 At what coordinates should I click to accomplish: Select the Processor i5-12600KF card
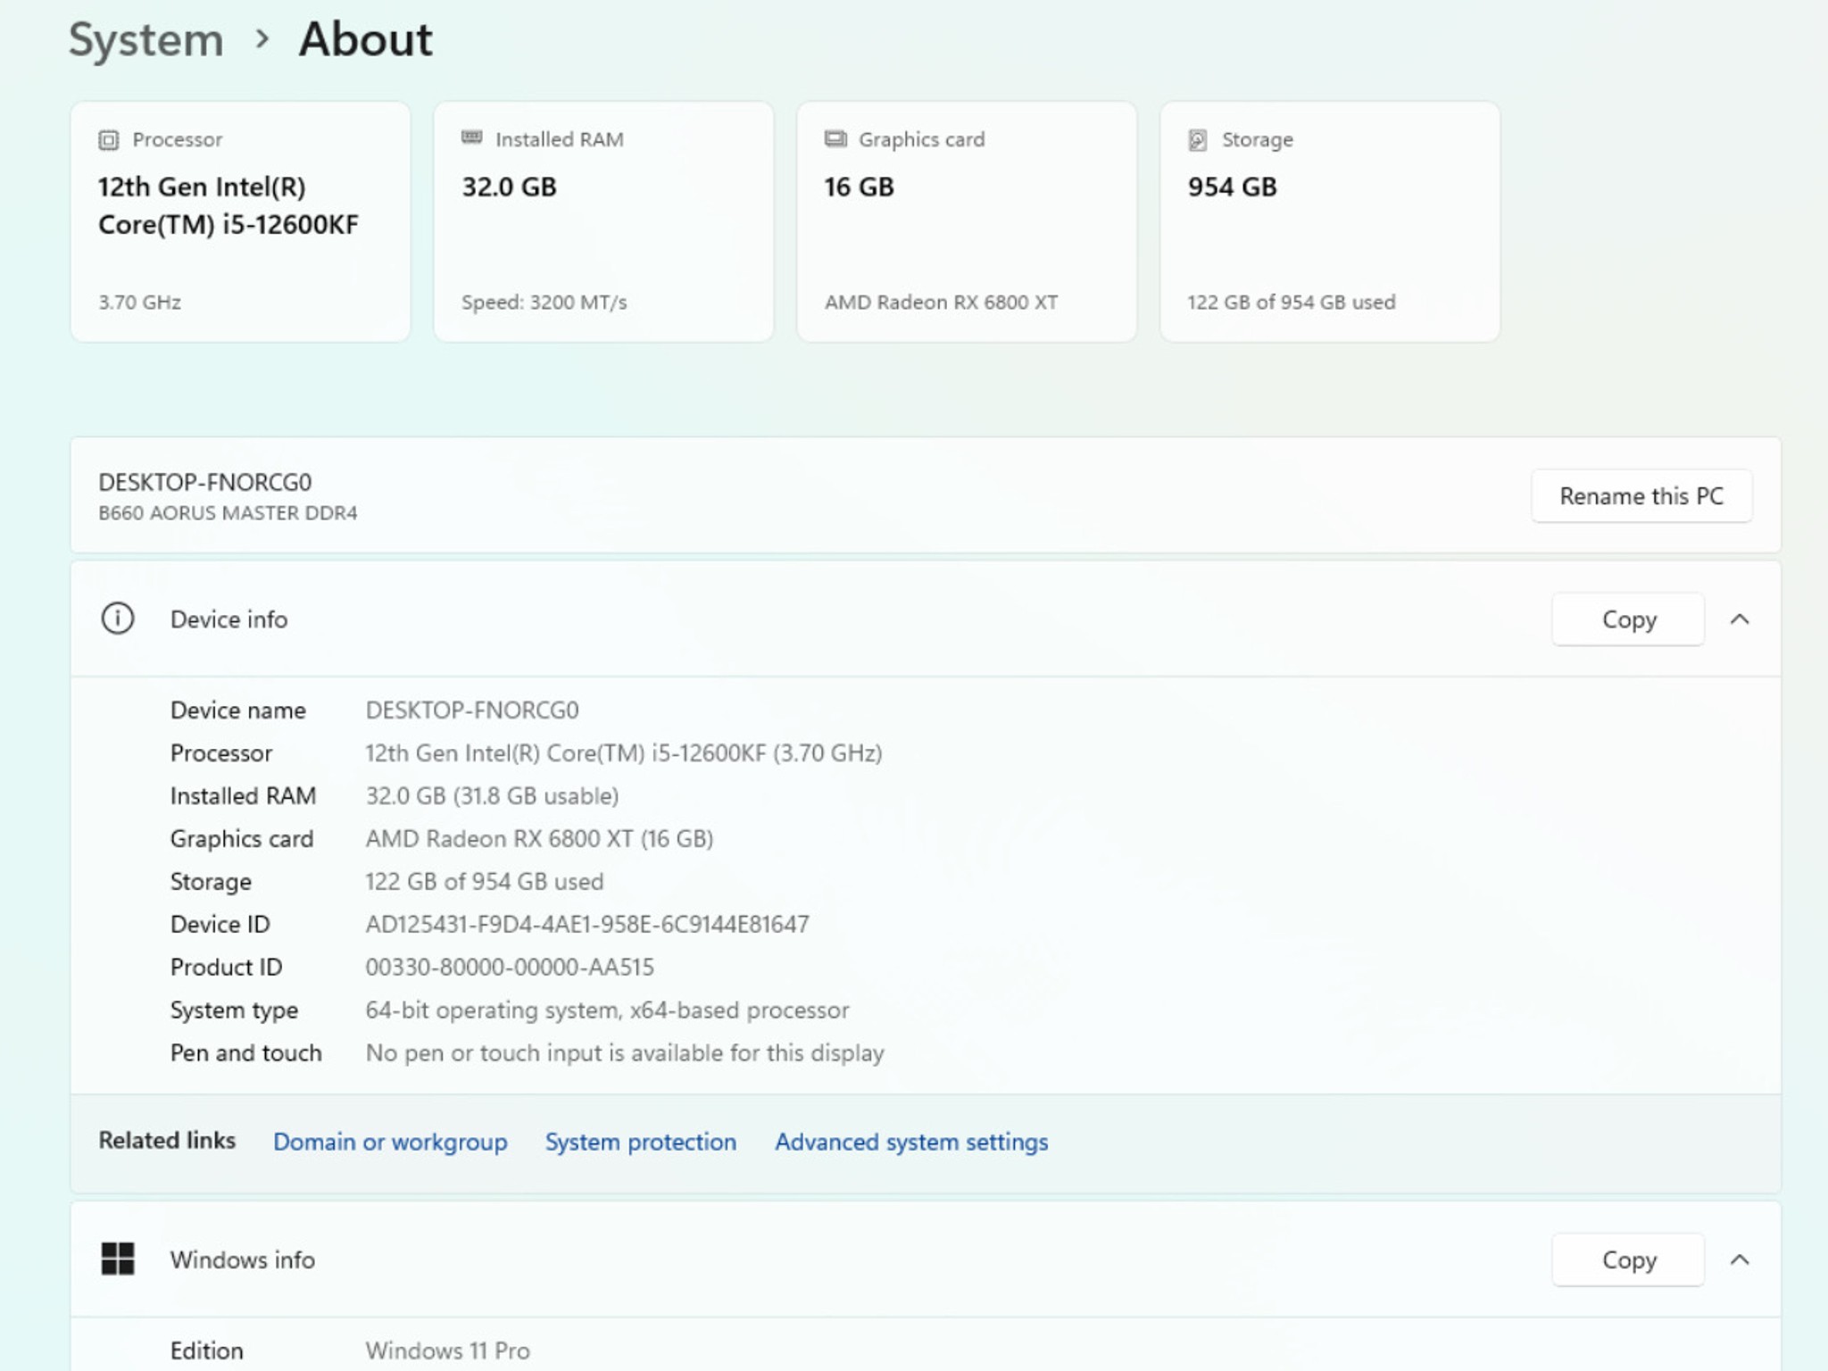click(240, 221)
